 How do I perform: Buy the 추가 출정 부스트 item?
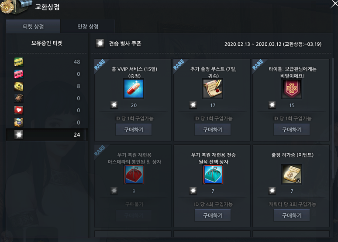213,130
